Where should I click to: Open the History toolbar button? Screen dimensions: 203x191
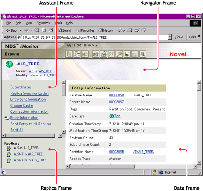click(x=106, y=30)
